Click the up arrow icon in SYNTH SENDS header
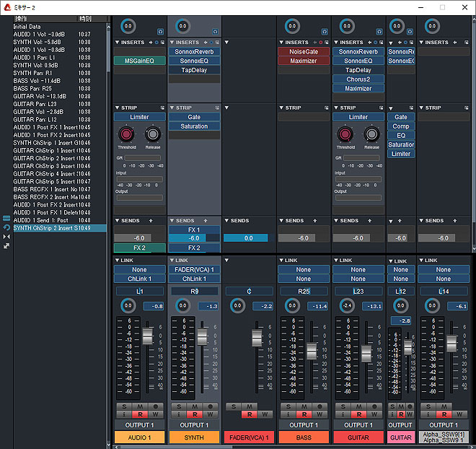 pos(206,220)
